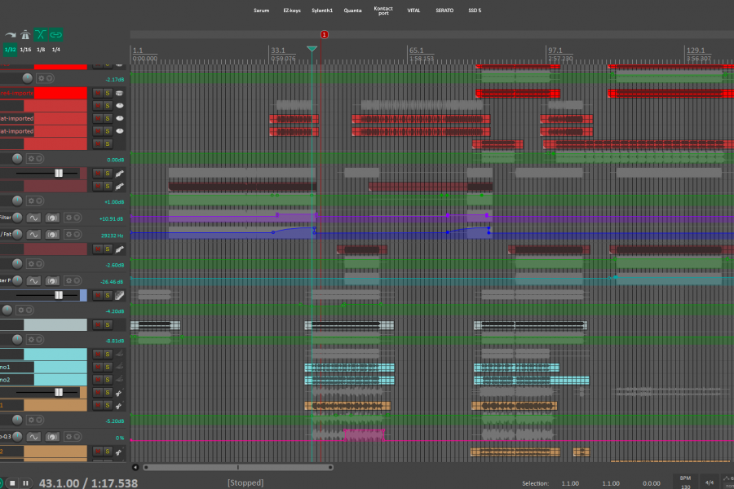Screen dimensions: 734x489
Task: Click the violin icon on orange track 1
Action: coord(119,405)
